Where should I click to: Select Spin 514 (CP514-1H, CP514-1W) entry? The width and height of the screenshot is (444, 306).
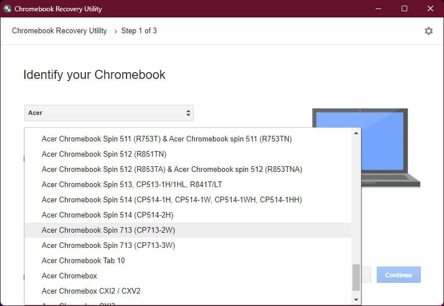pos(188,200)
